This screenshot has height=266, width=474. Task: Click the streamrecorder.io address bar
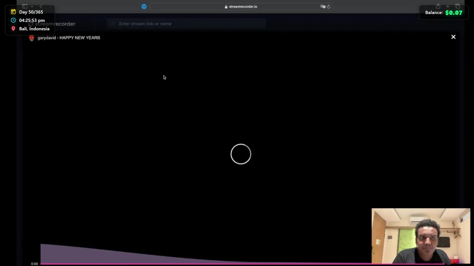tap(241, 7)
